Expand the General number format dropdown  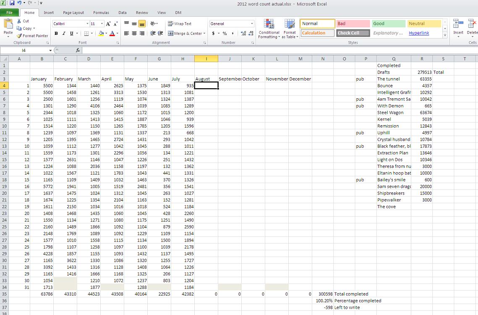coord(252,24)
